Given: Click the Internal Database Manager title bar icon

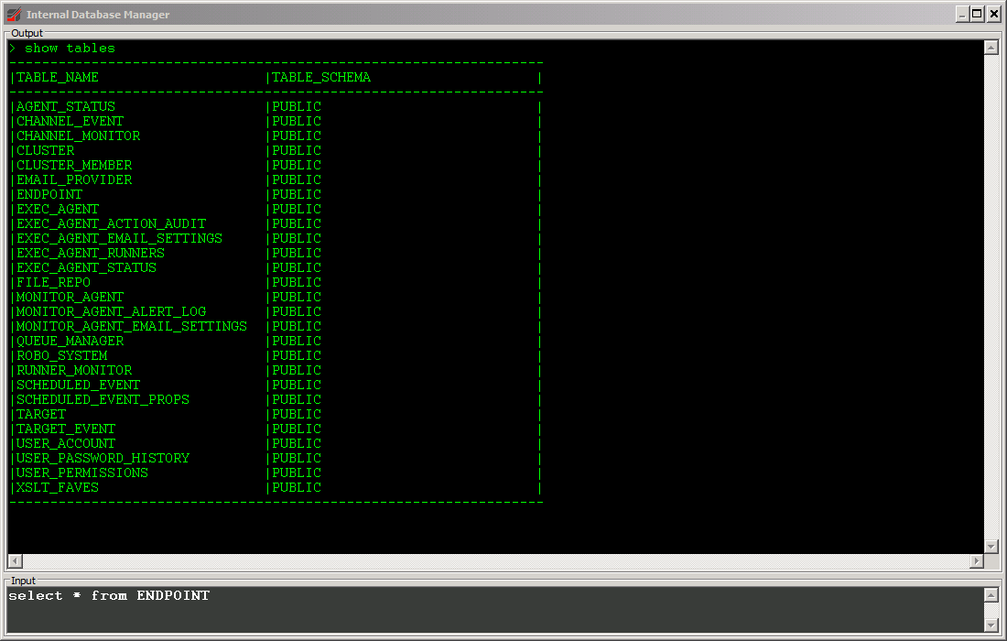Looking at the screenshot, I should point(14,14).
